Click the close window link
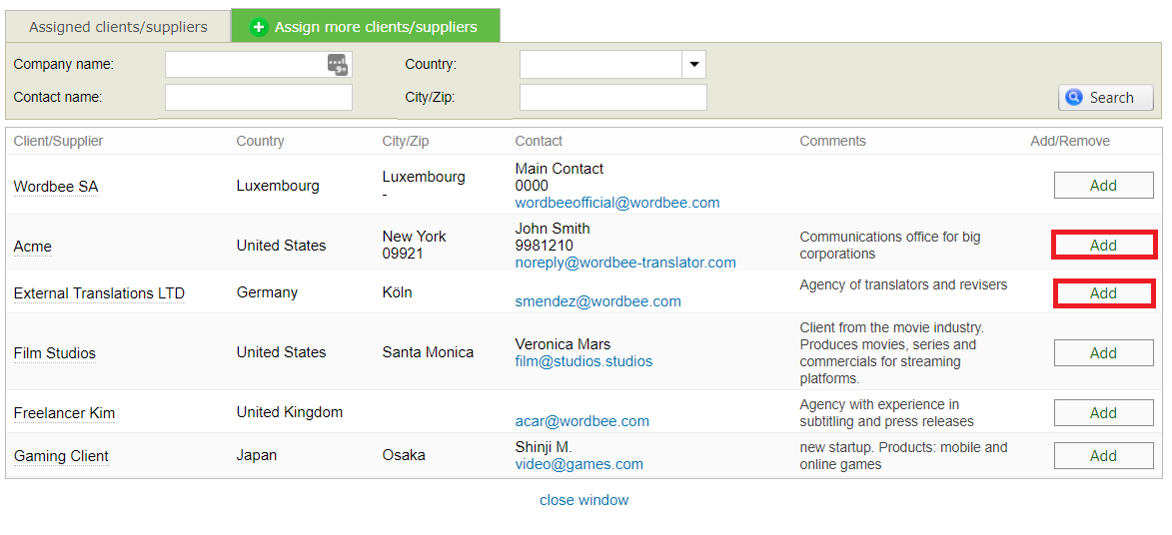 584,500
